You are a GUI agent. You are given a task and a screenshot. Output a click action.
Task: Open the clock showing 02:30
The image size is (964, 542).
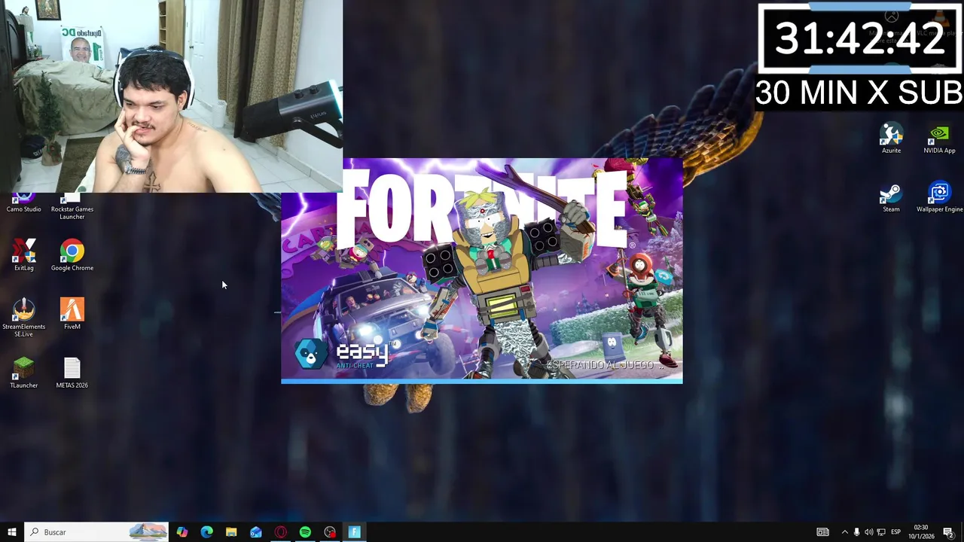tap(920, 532)
